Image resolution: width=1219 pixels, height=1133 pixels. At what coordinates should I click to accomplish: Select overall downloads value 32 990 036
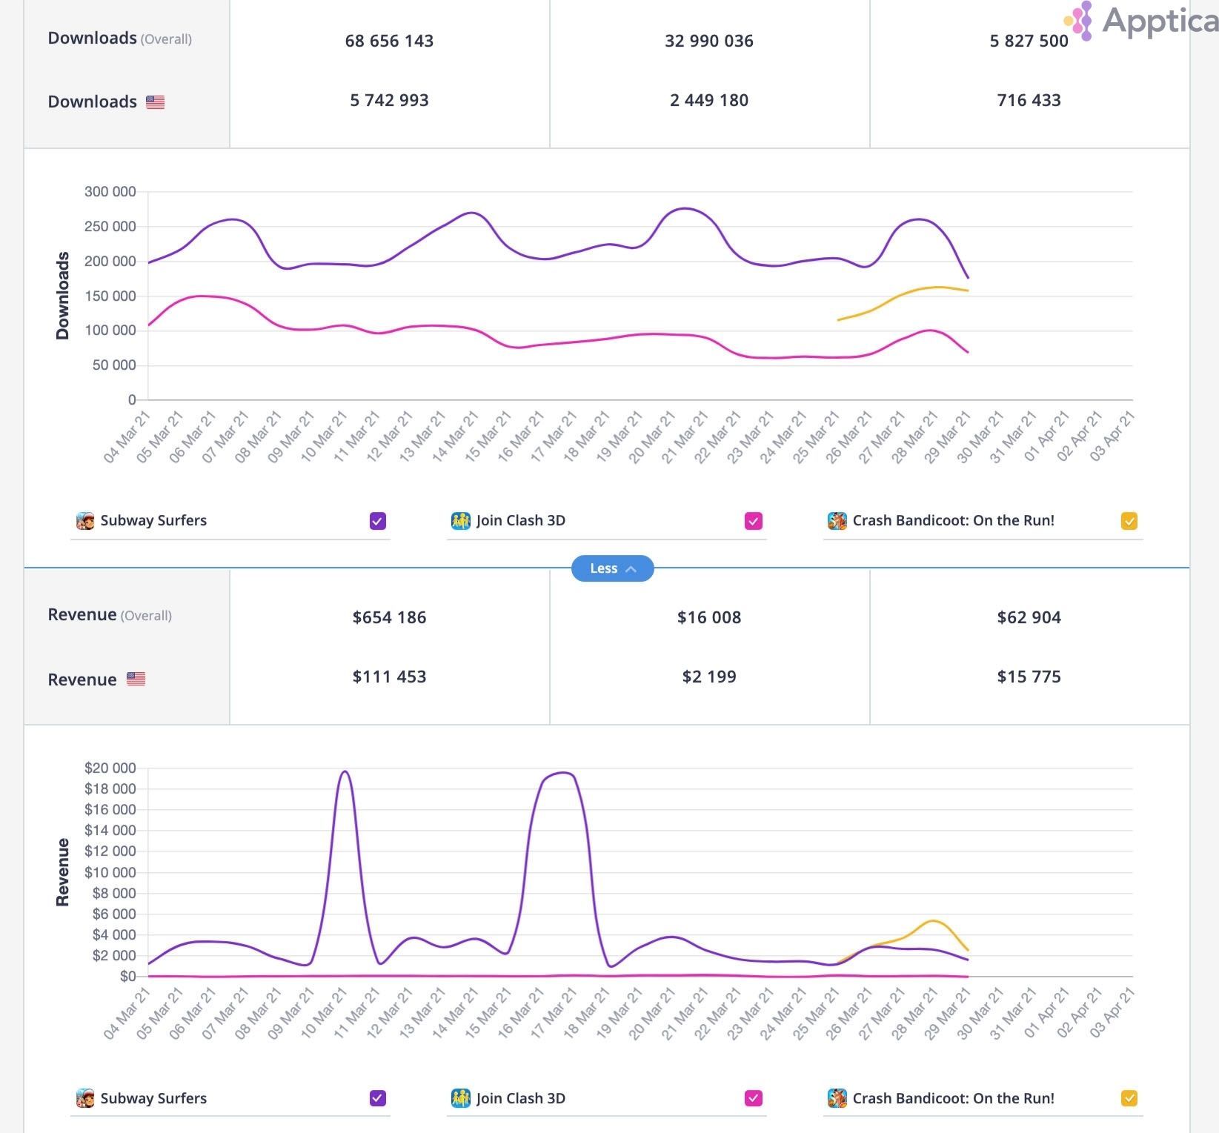coord(709,41)
